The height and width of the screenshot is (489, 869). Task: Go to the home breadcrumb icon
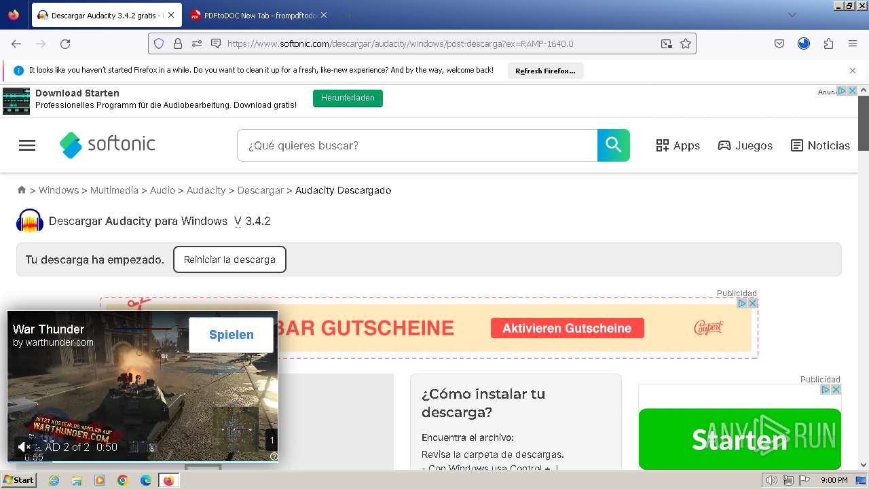[x=22, y=190]
